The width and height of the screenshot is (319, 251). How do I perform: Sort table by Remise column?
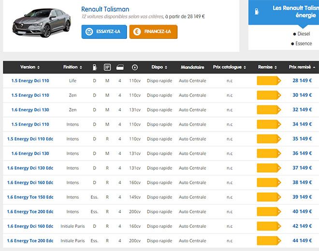[x=268, y=67]
